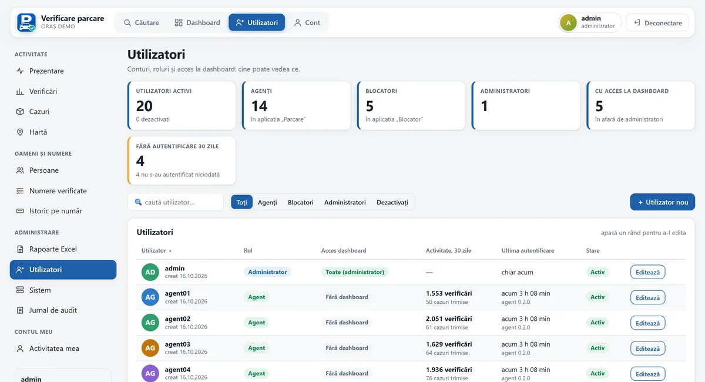Click the Acces dashboard column header
This screenshot has height=382, width=705.
coord(344,251)
